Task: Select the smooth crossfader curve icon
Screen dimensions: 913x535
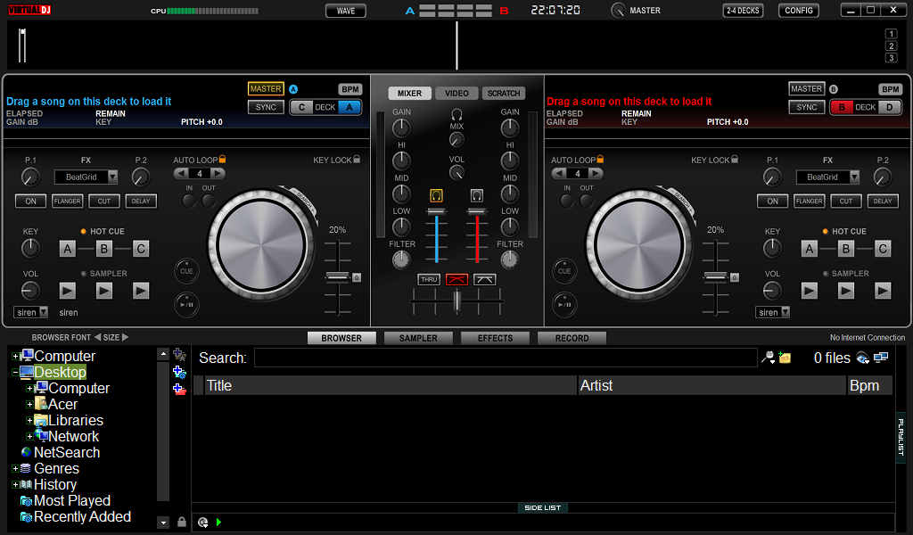Action: pos(484,279)
